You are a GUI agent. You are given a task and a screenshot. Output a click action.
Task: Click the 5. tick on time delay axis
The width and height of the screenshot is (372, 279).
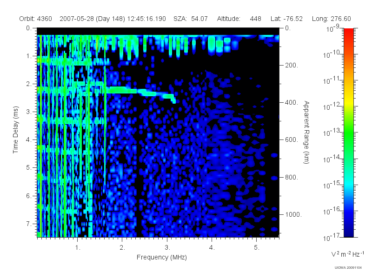coord(29,167)
